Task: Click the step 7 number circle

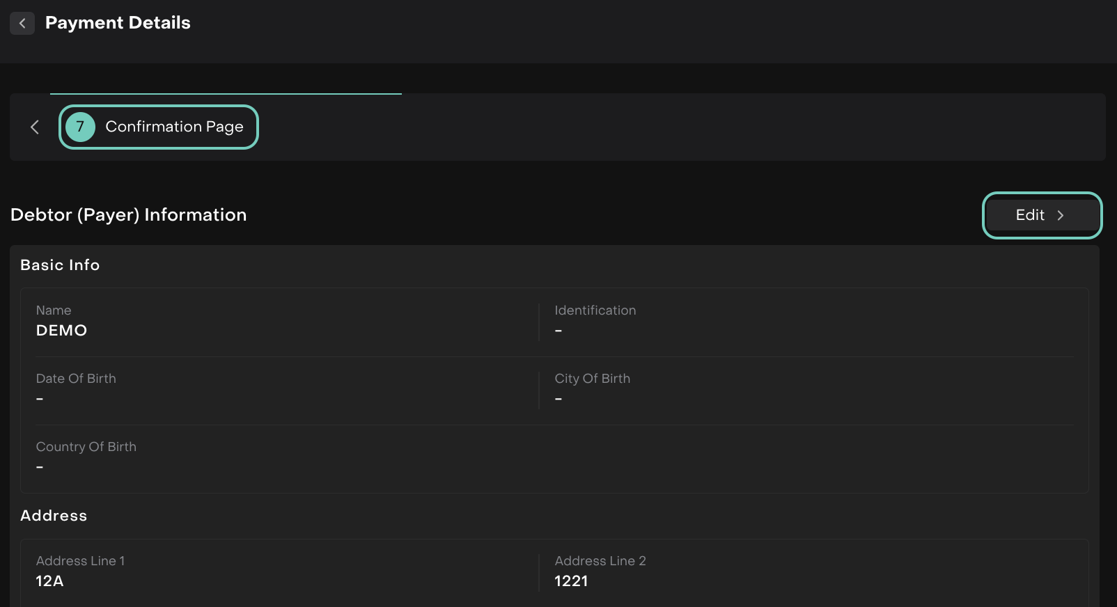Action: point(80,127)
